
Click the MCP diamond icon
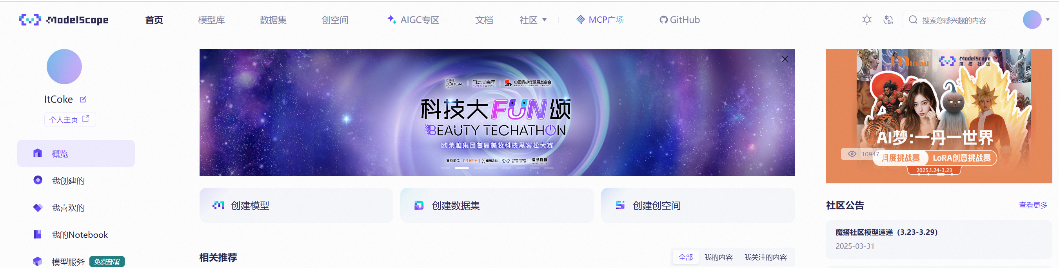[x=581, y=19]
